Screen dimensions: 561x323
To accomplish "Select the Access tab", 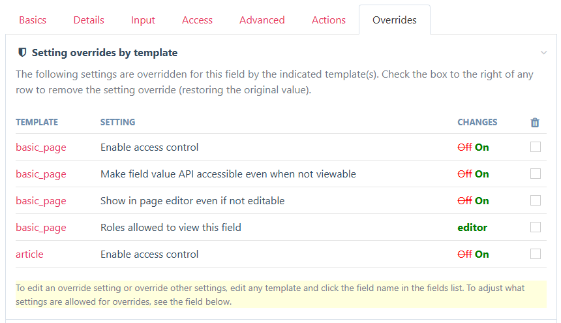I will (197, 20).
